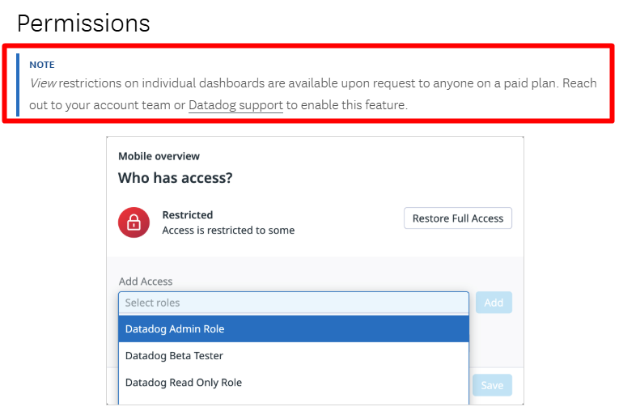The height and width of the screenshot is (411, 619).
Task: Click the red Restricted lock icon
Action: point(134,222)
